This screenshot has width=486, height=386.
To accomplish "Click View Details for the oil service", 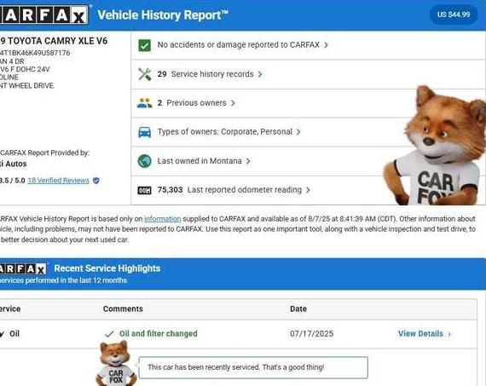I will (420, 334).
